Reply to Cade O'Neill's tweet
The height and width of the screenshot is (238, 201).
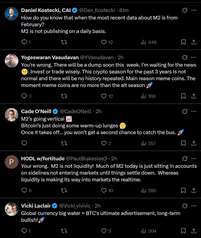click(x=24, y=143)
